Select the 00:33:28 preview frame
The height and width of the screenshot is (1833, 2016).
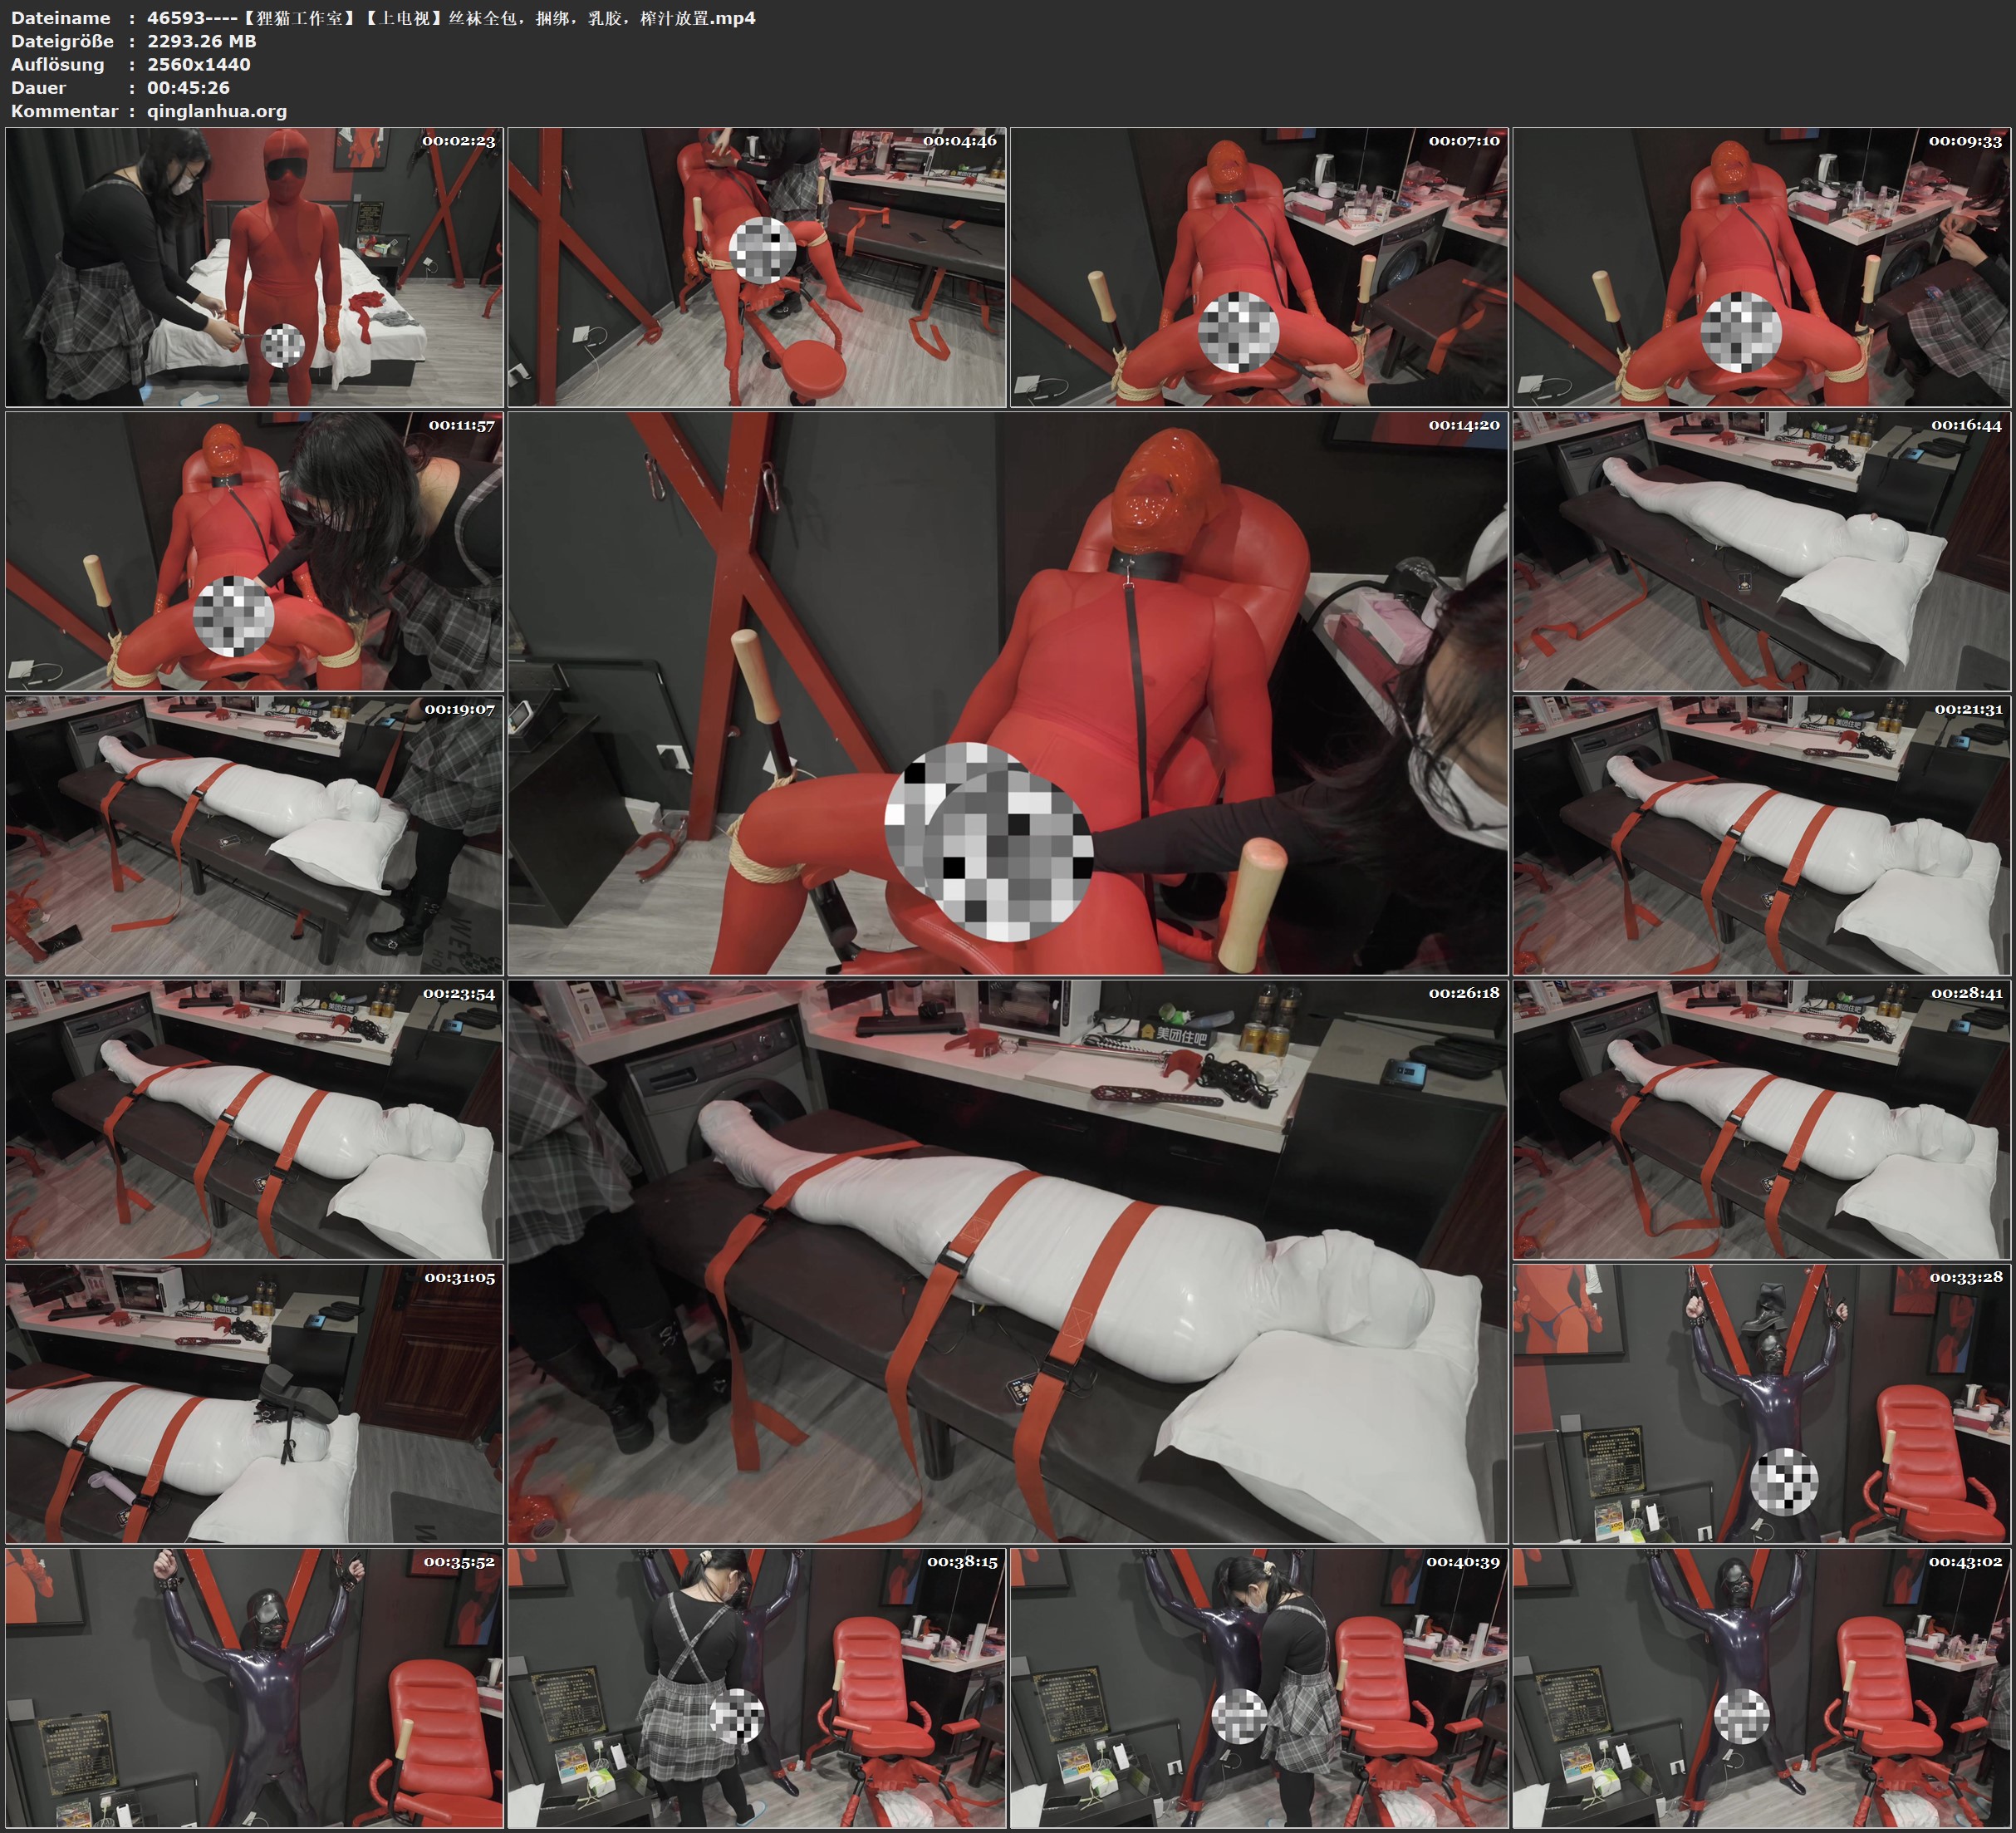pyautogui.click(x=1762, y=1403)
